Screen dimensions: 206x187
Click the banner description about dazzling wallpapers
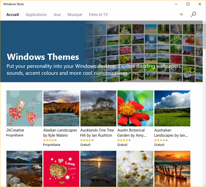click(x=94, y=70)
